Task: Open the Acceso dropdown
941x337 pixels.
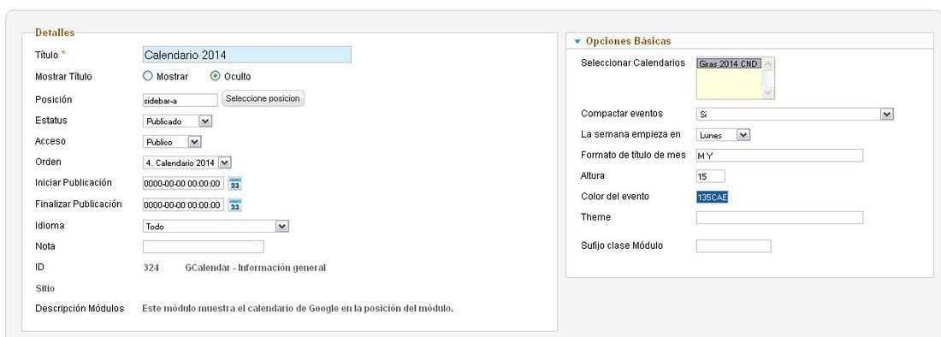Action: (172, 142)
